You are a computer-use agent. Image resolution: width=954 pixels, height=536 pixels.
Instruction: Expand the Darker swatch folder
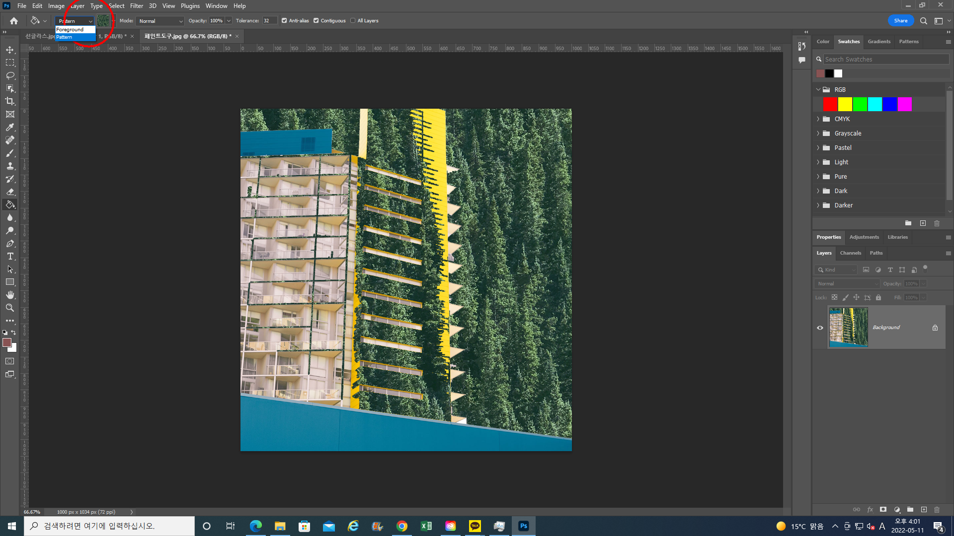(818, 205)
